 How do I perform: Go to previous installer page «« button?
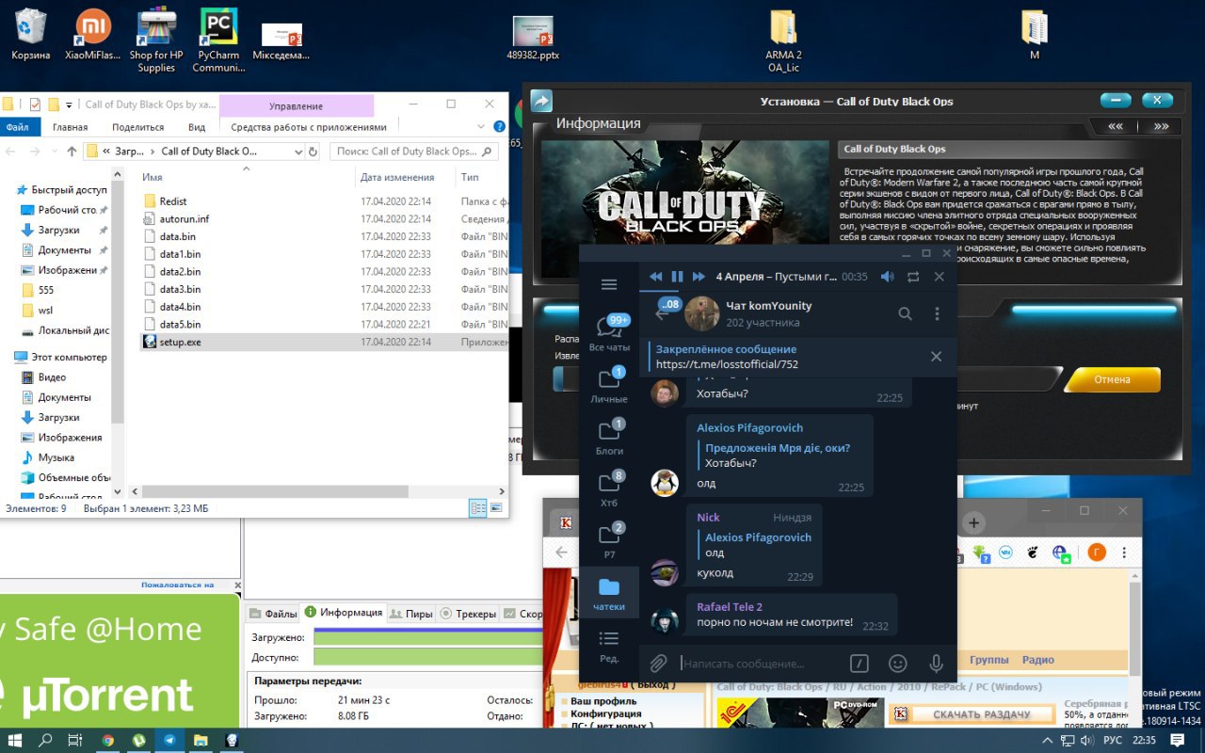pyautogui.click(x=1115, y=126)
